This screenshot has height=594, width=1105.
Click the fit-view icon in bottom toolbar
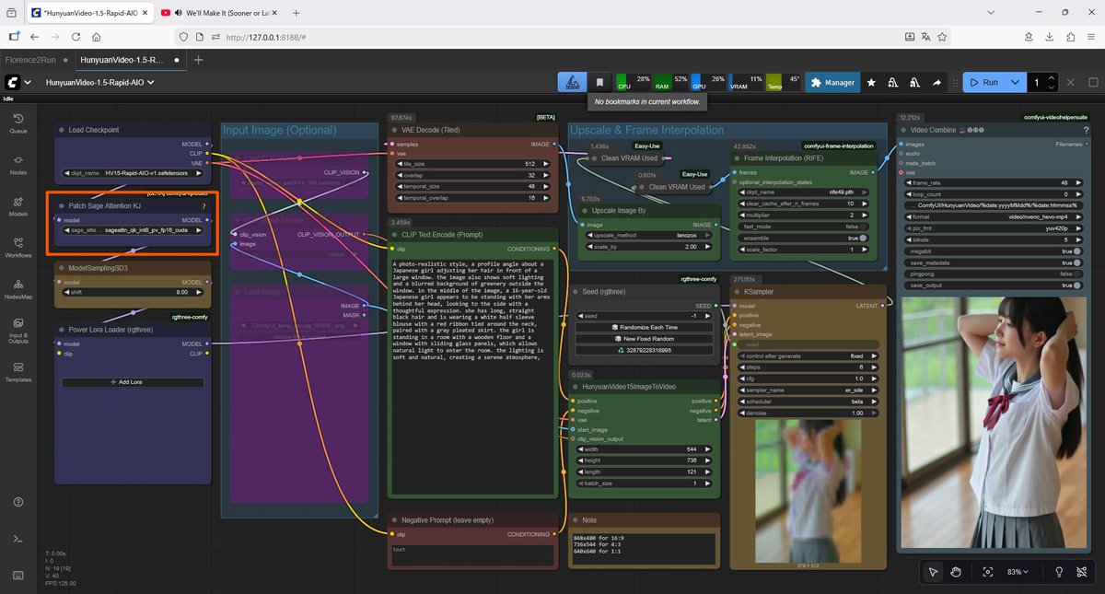pos(988,572)
